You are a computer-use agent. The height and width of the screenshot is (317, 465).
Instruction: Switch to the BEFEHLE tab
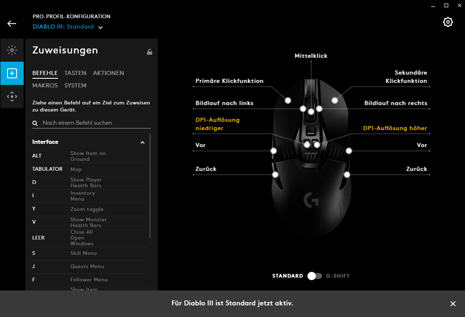click(45, 73)
